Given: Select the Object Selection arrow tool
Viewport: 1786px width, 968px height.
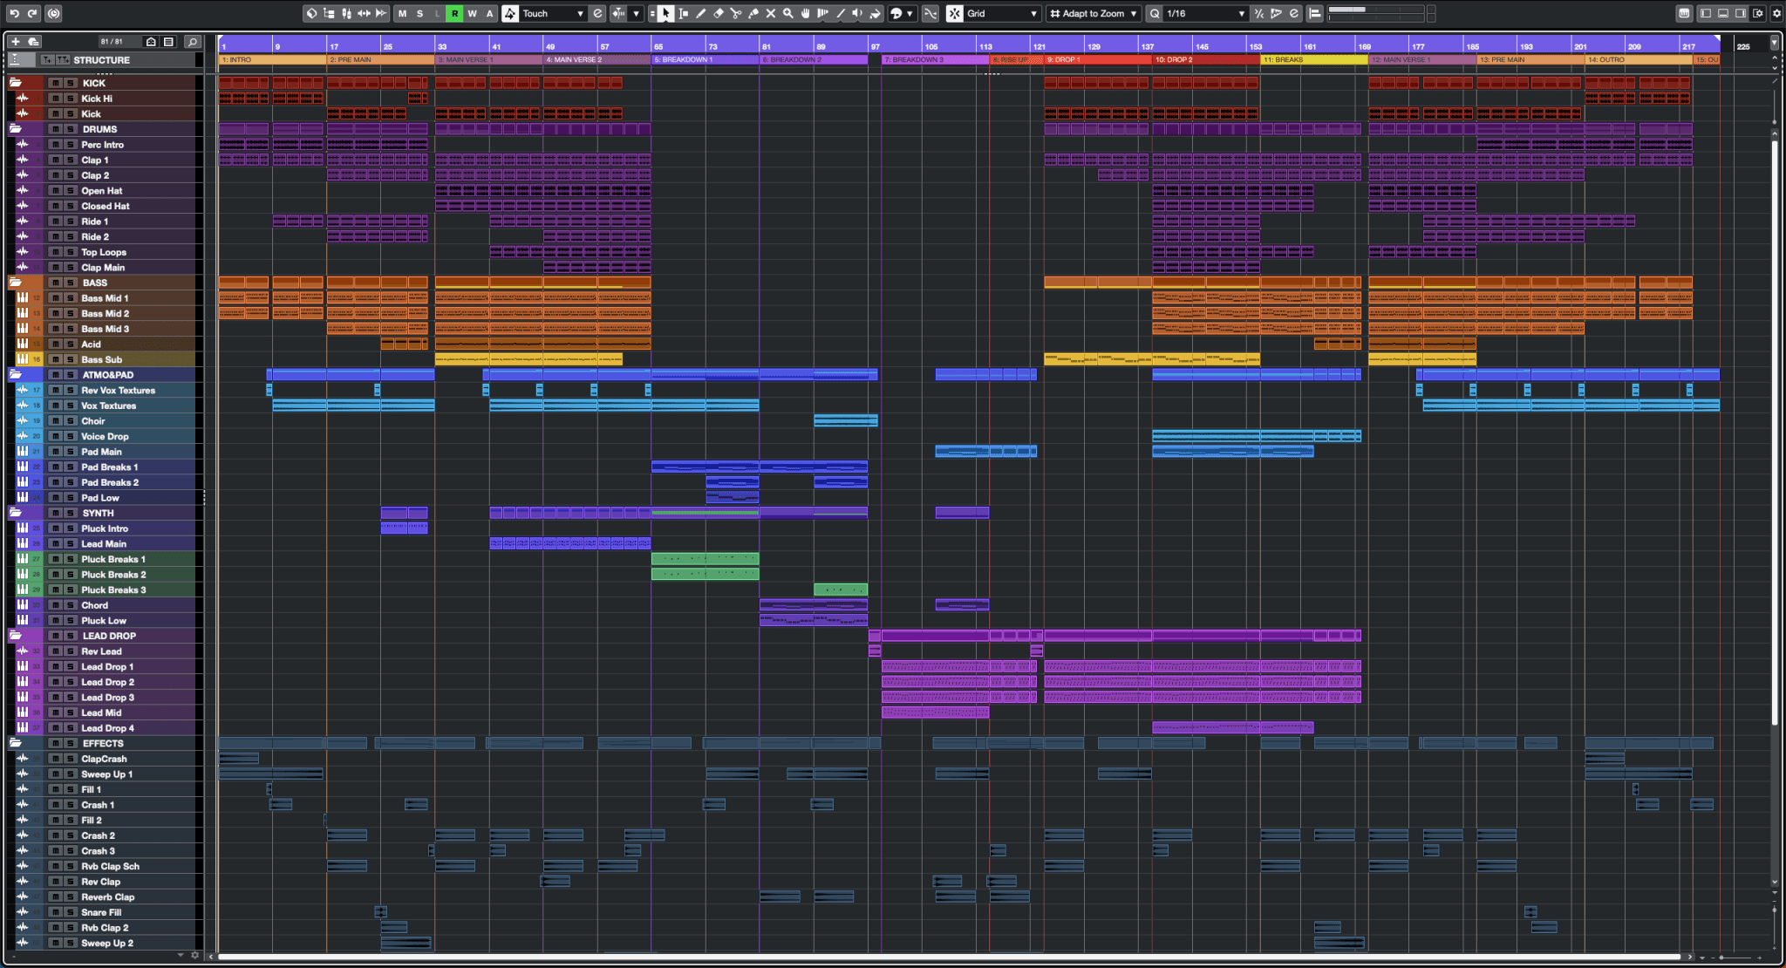Looking at the screenshot, I should point(665,13).
